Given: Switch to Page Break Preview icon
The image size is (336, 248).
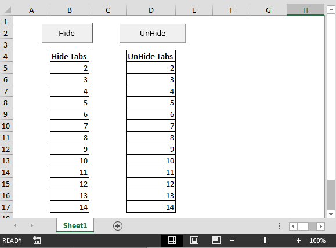Looking at the screenshot, I should (x=216, y=240).
